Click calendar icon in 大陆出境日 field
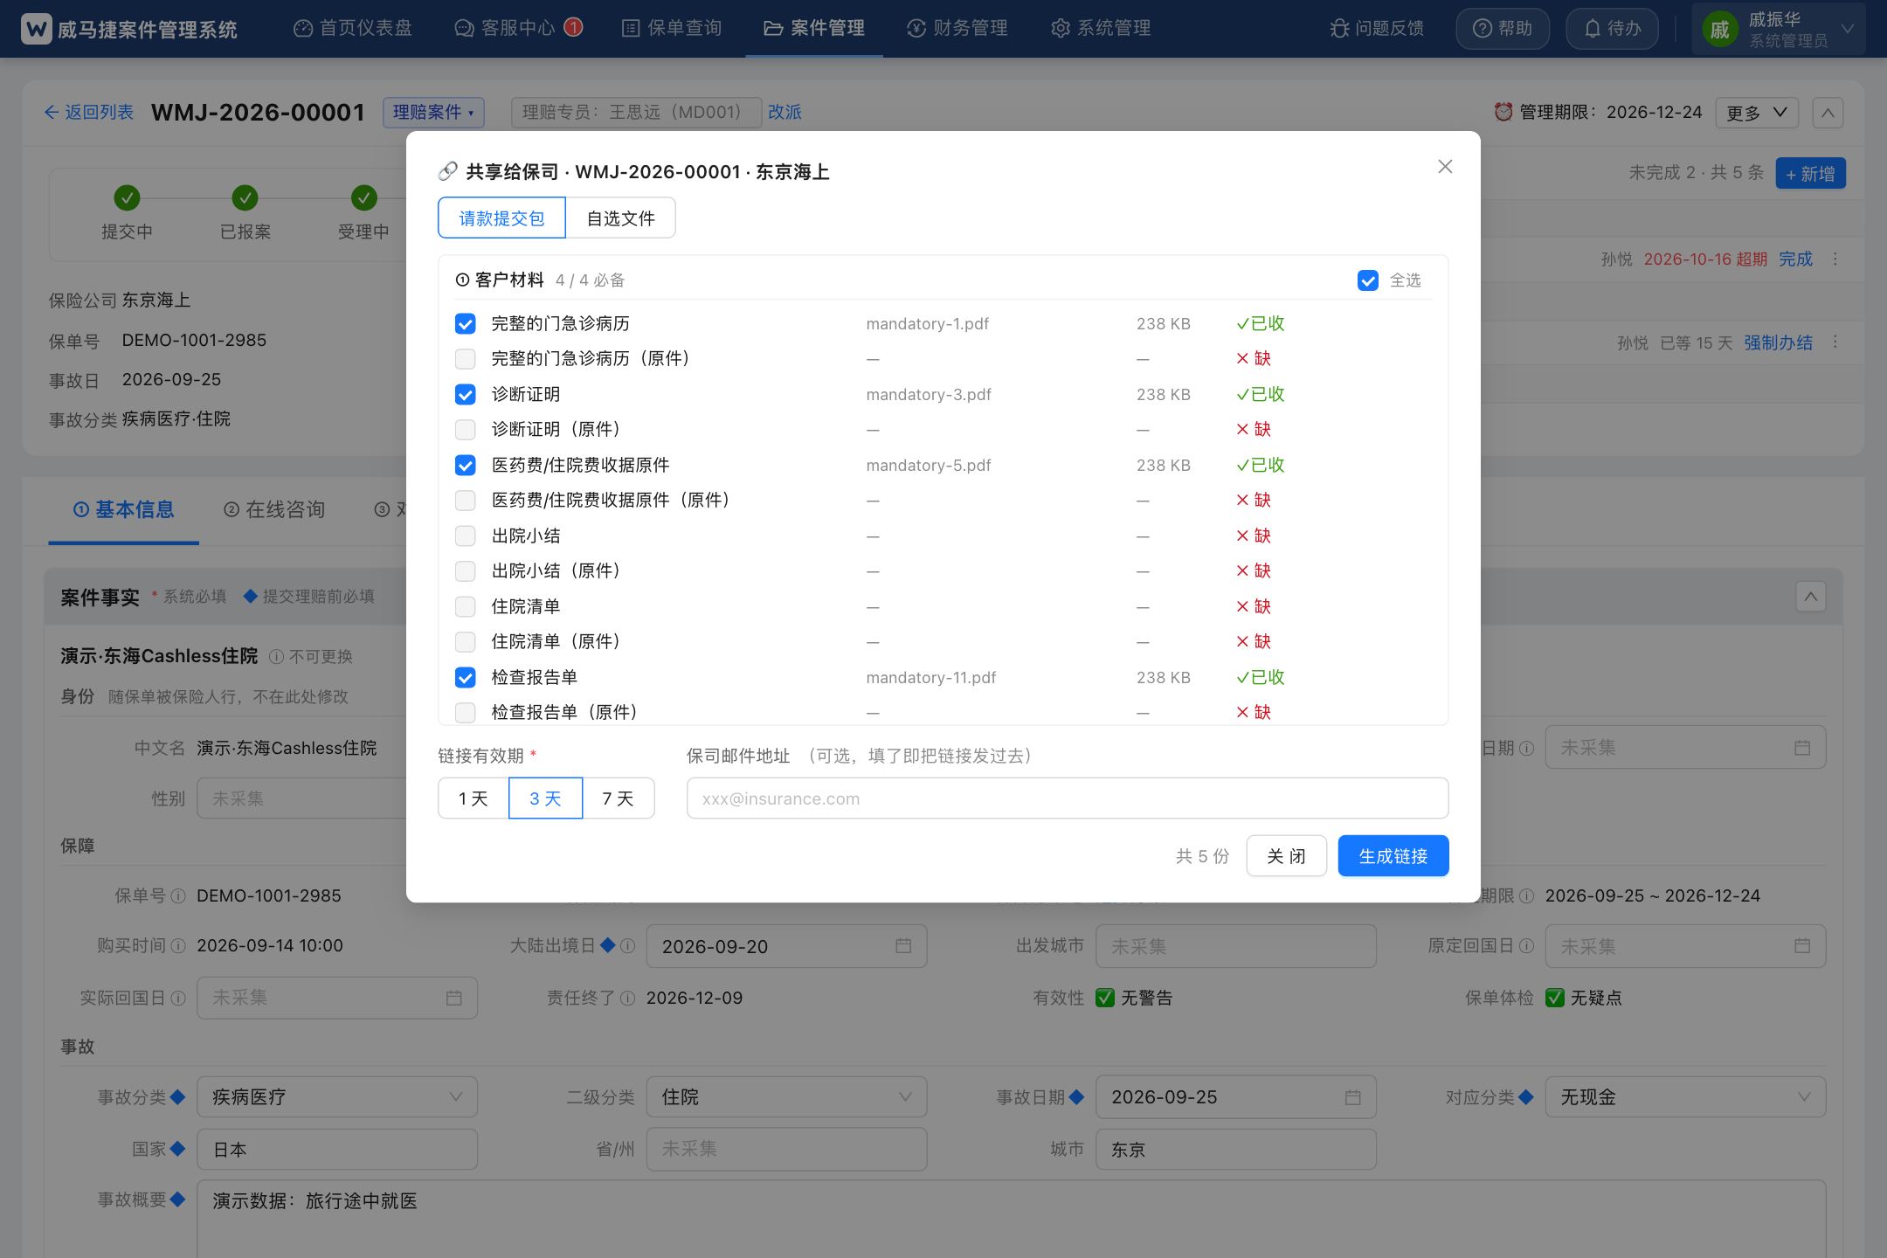The height and width of the screenshot is (1258, 1887). [903, 947]
